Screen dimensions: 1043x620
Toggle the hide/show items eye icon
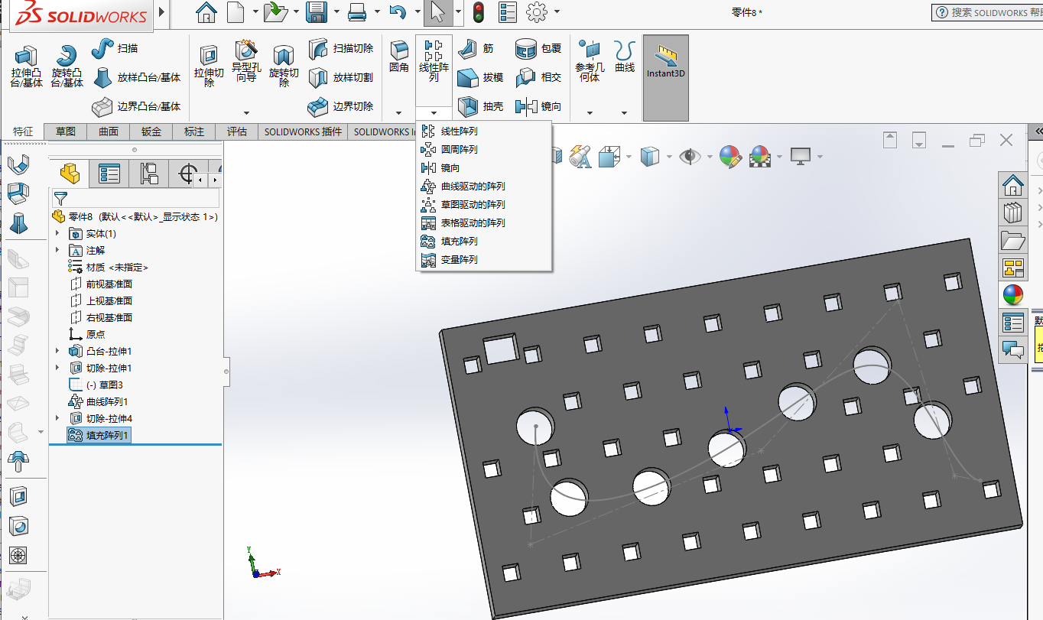(x=690, y=157)
